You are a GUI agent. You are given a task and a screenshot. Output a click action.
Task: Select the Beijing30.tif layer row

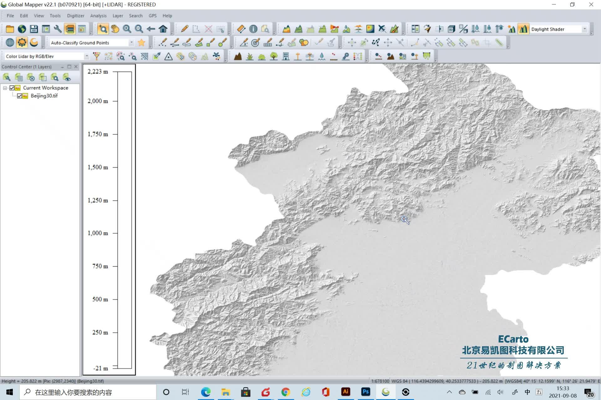[x=44, y=96]
